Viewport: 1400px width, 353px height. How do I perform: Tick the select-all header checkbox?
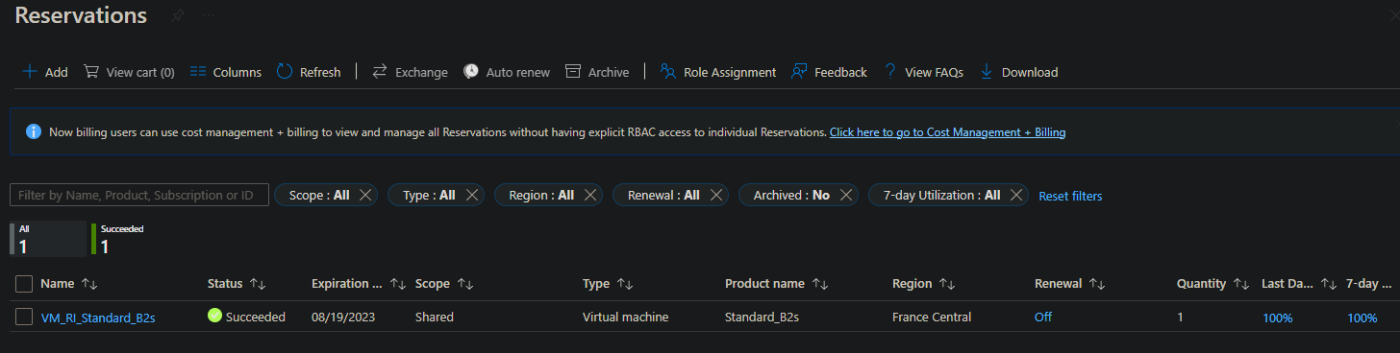tap(24, 283)
